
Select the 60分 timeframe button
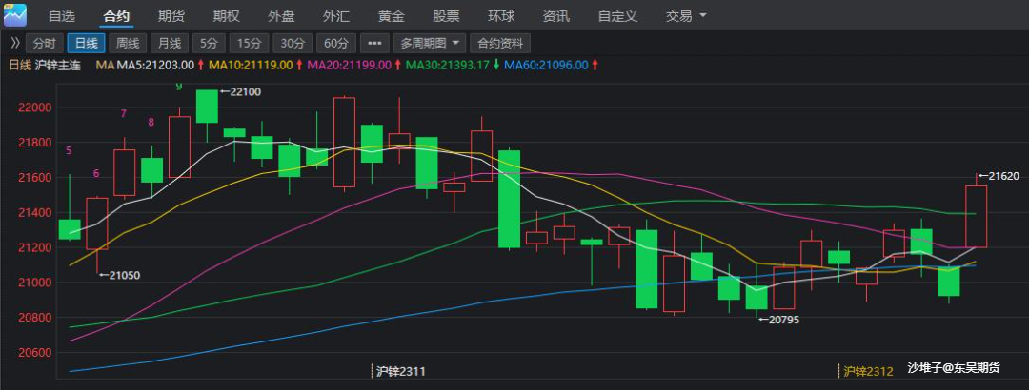[333, 43]
